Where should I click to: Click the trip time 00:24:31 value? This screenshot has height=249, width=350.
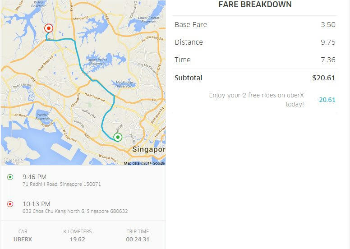click(x=138, y=240)
